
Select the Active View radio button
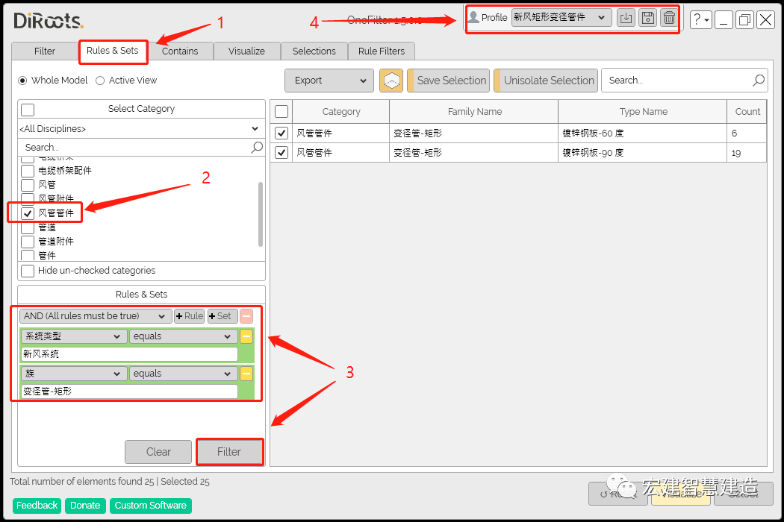point(100,81)
